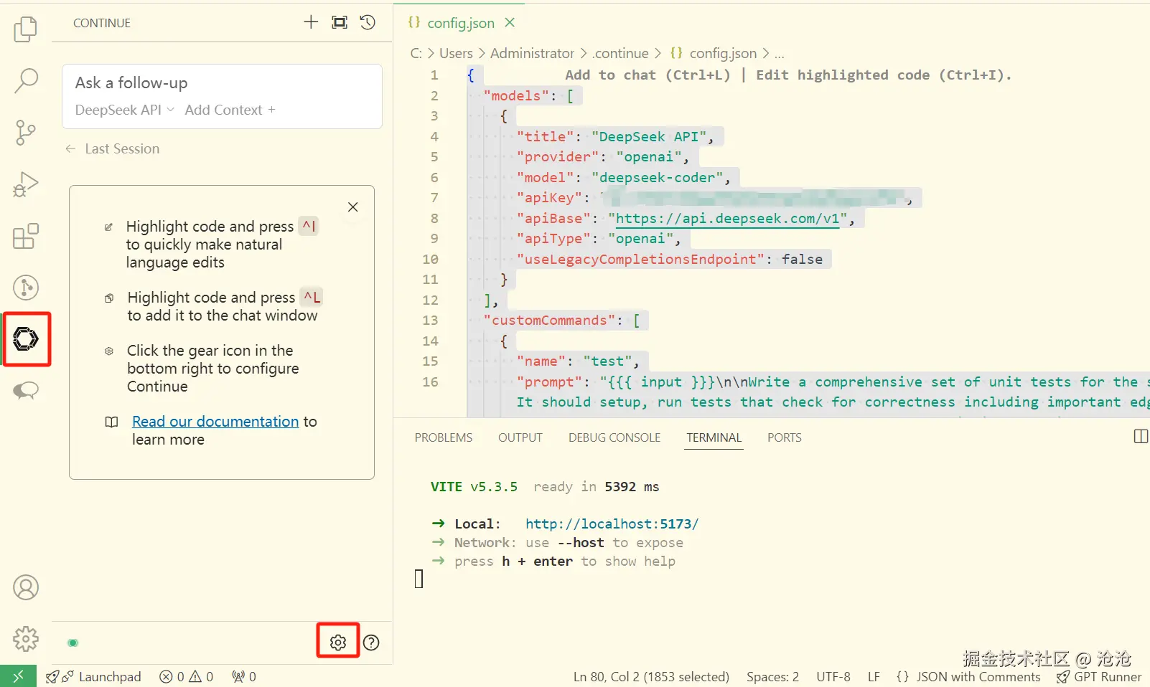Show errors and warnings count in status bar
This screenshot has height=687, width=1150.
(187, 676)
